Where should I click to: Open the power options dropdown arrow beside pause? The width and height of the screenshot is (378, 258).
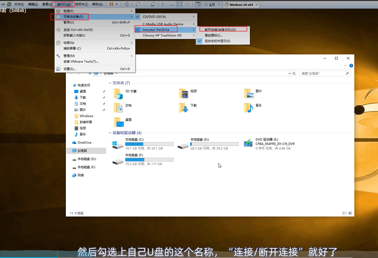point(117,4)
